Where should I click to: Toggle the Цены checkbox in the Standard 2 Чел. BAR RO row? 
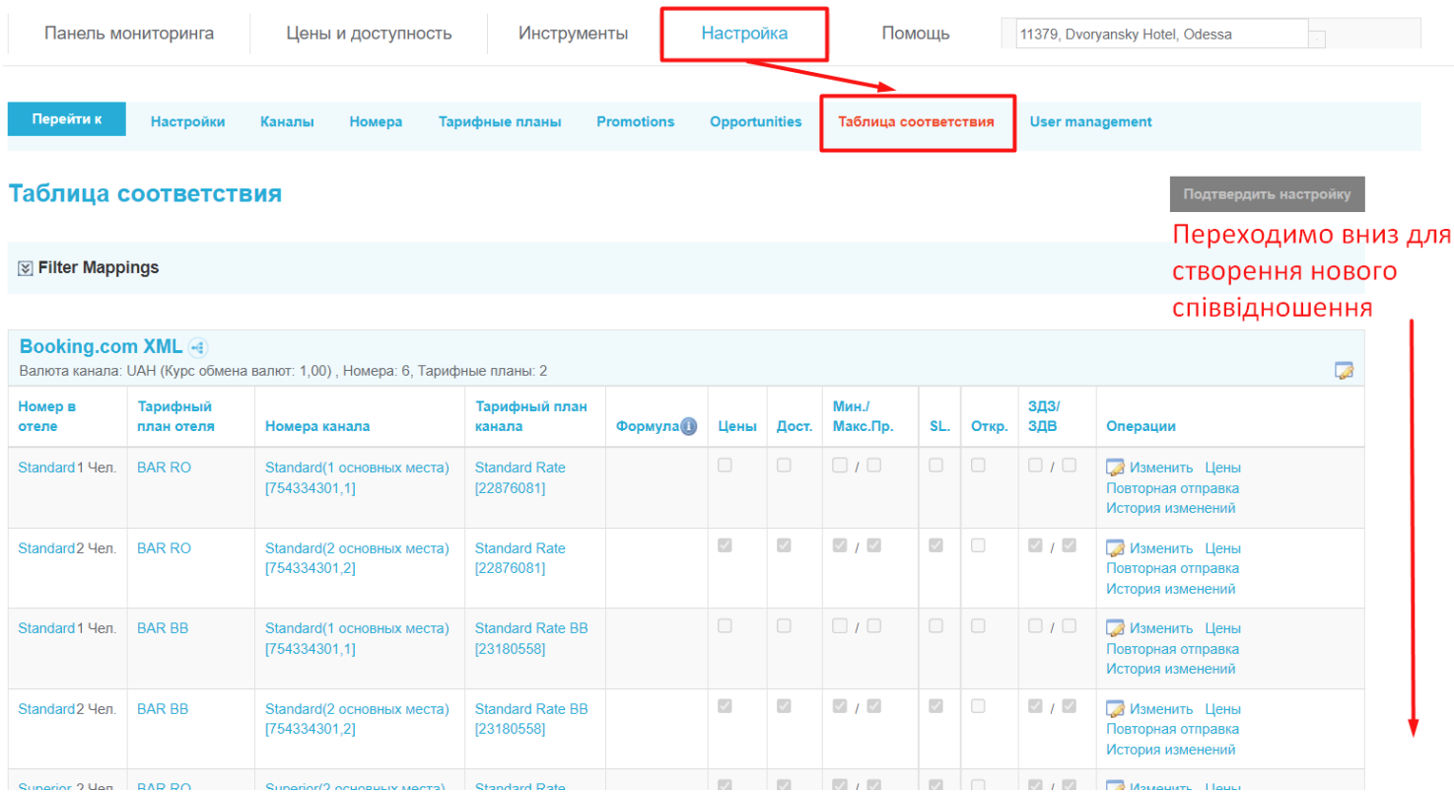click(725, 545)
